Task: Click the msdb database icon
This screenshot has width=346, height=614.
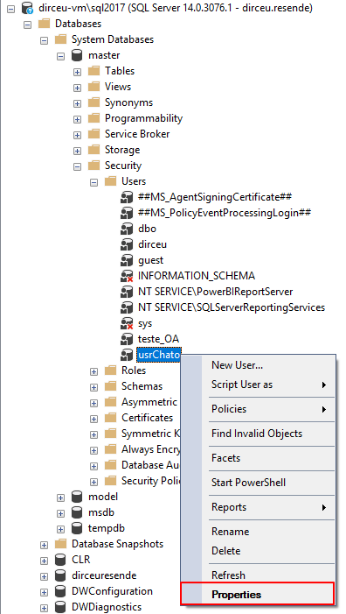Action: coord(77,512)
